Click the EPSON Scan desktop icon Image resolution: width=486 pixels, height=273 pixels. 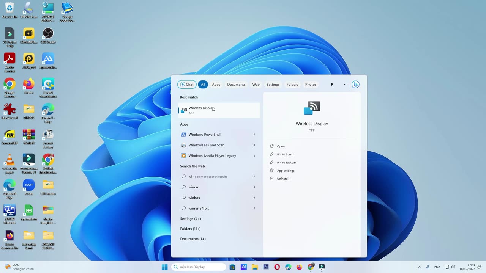tap(28, 11)
